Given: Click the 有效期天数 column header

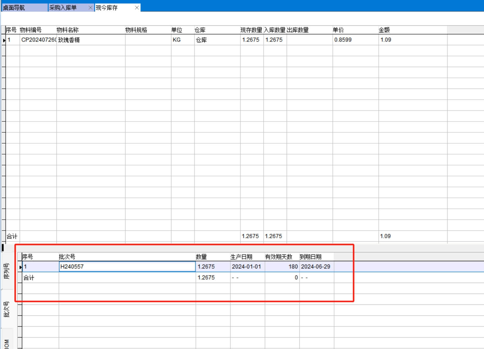Looking at the screenshot, I should click(x=279, y=257).
